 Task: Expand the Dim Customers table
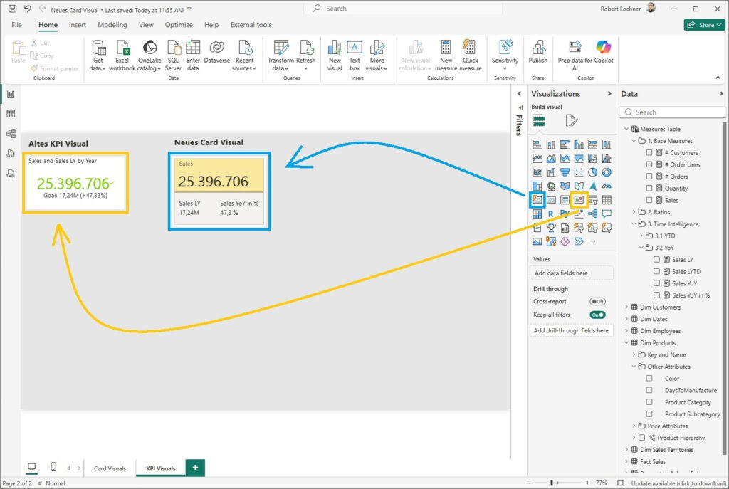point(626,307)
